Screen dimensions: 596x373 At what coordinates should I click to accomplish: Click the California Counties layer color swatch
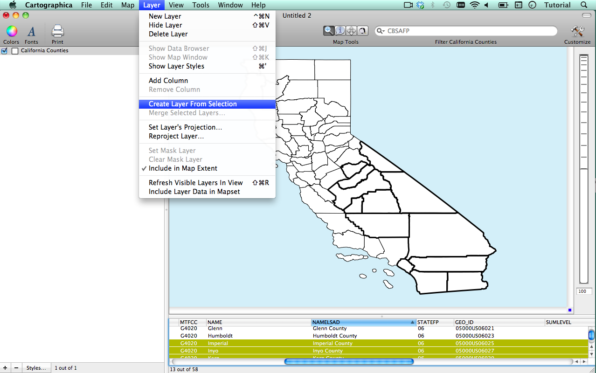click(x=15, y=51)
